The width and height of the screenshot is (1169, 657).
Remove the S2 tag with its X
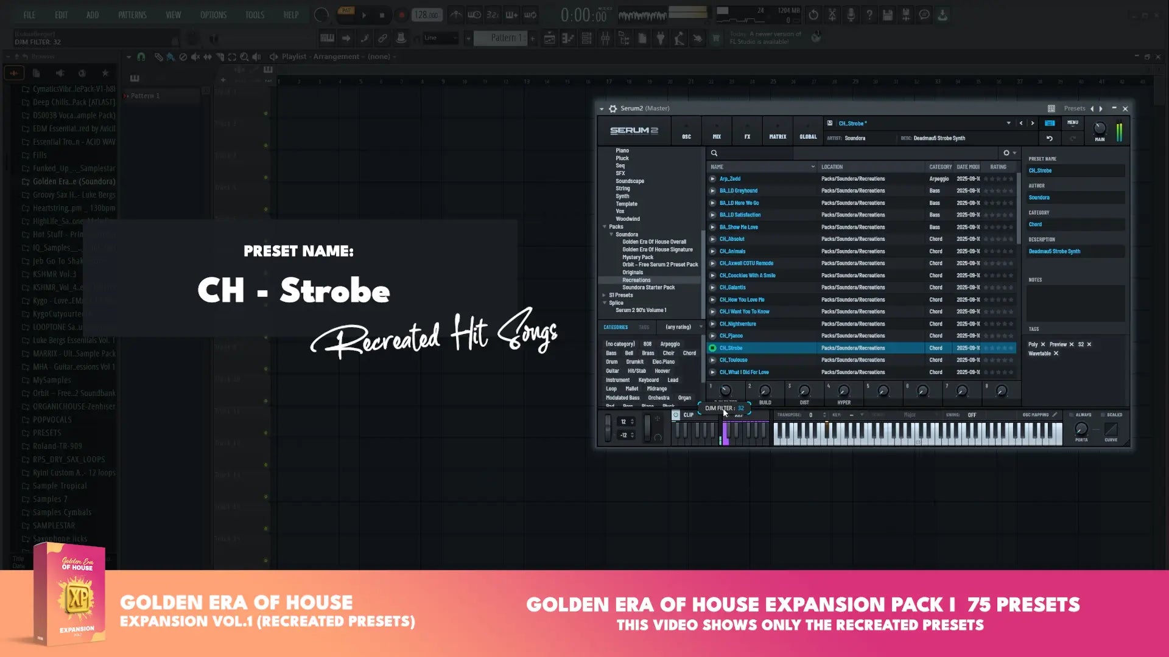coord(1089,344)
